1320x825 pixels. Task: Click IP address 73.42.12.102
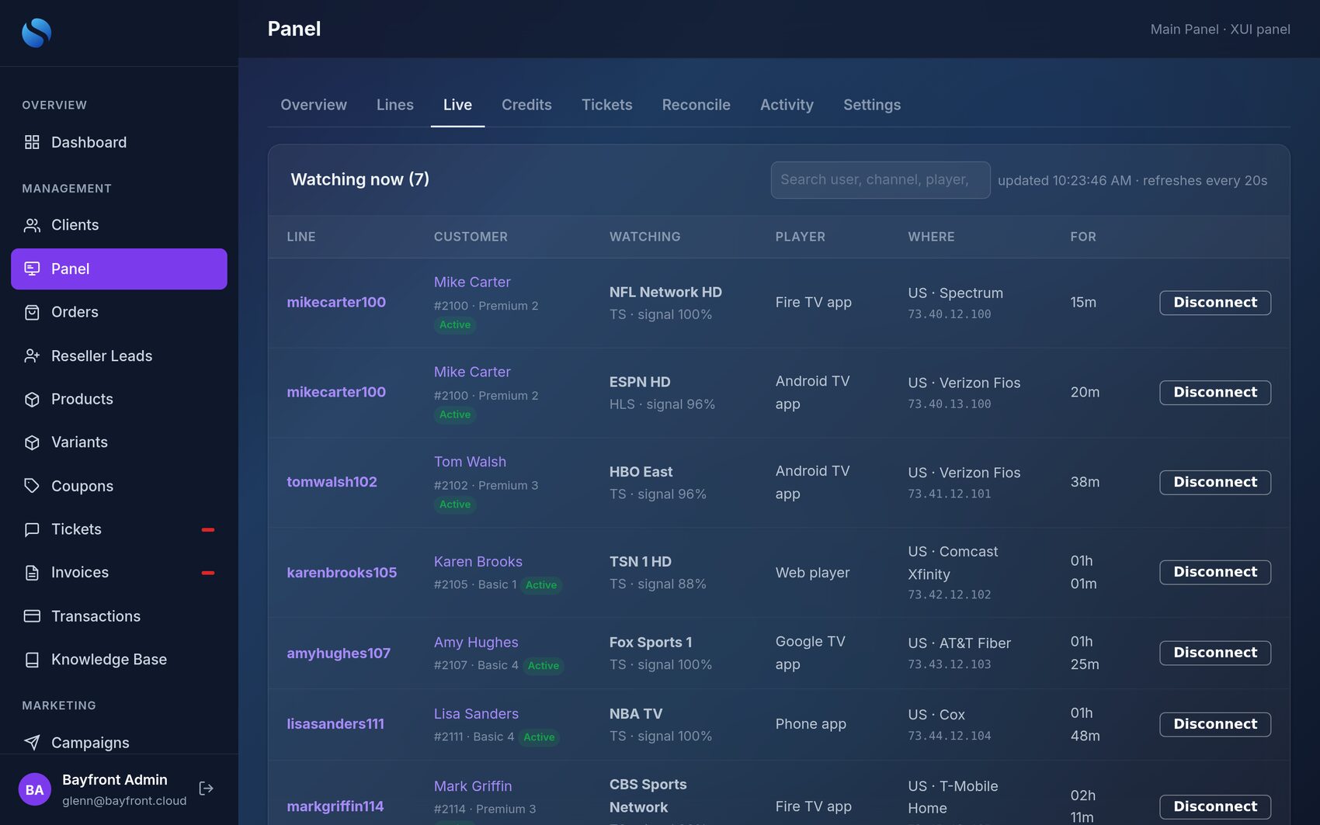pyautogui.click(x=950, y=594)
